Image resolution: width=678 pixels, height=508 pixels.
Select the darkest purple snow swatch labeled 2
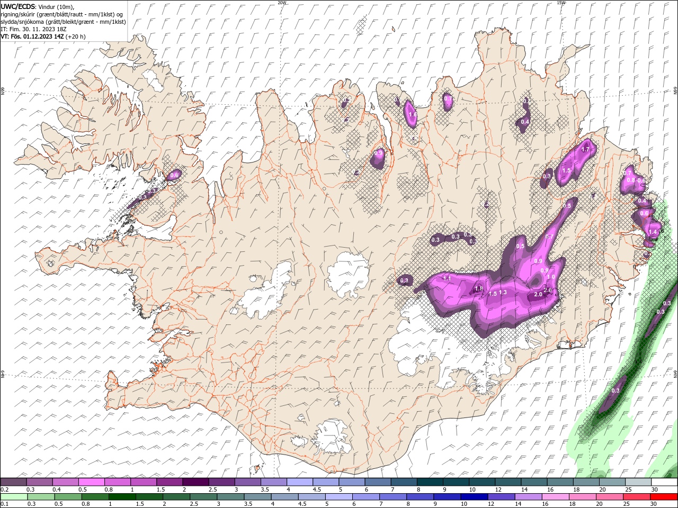(195, 482)
